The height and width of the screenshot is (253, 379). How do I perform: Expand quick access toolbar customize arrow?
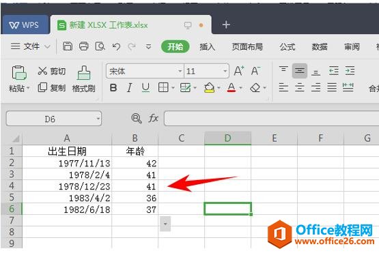click(149, 46)
